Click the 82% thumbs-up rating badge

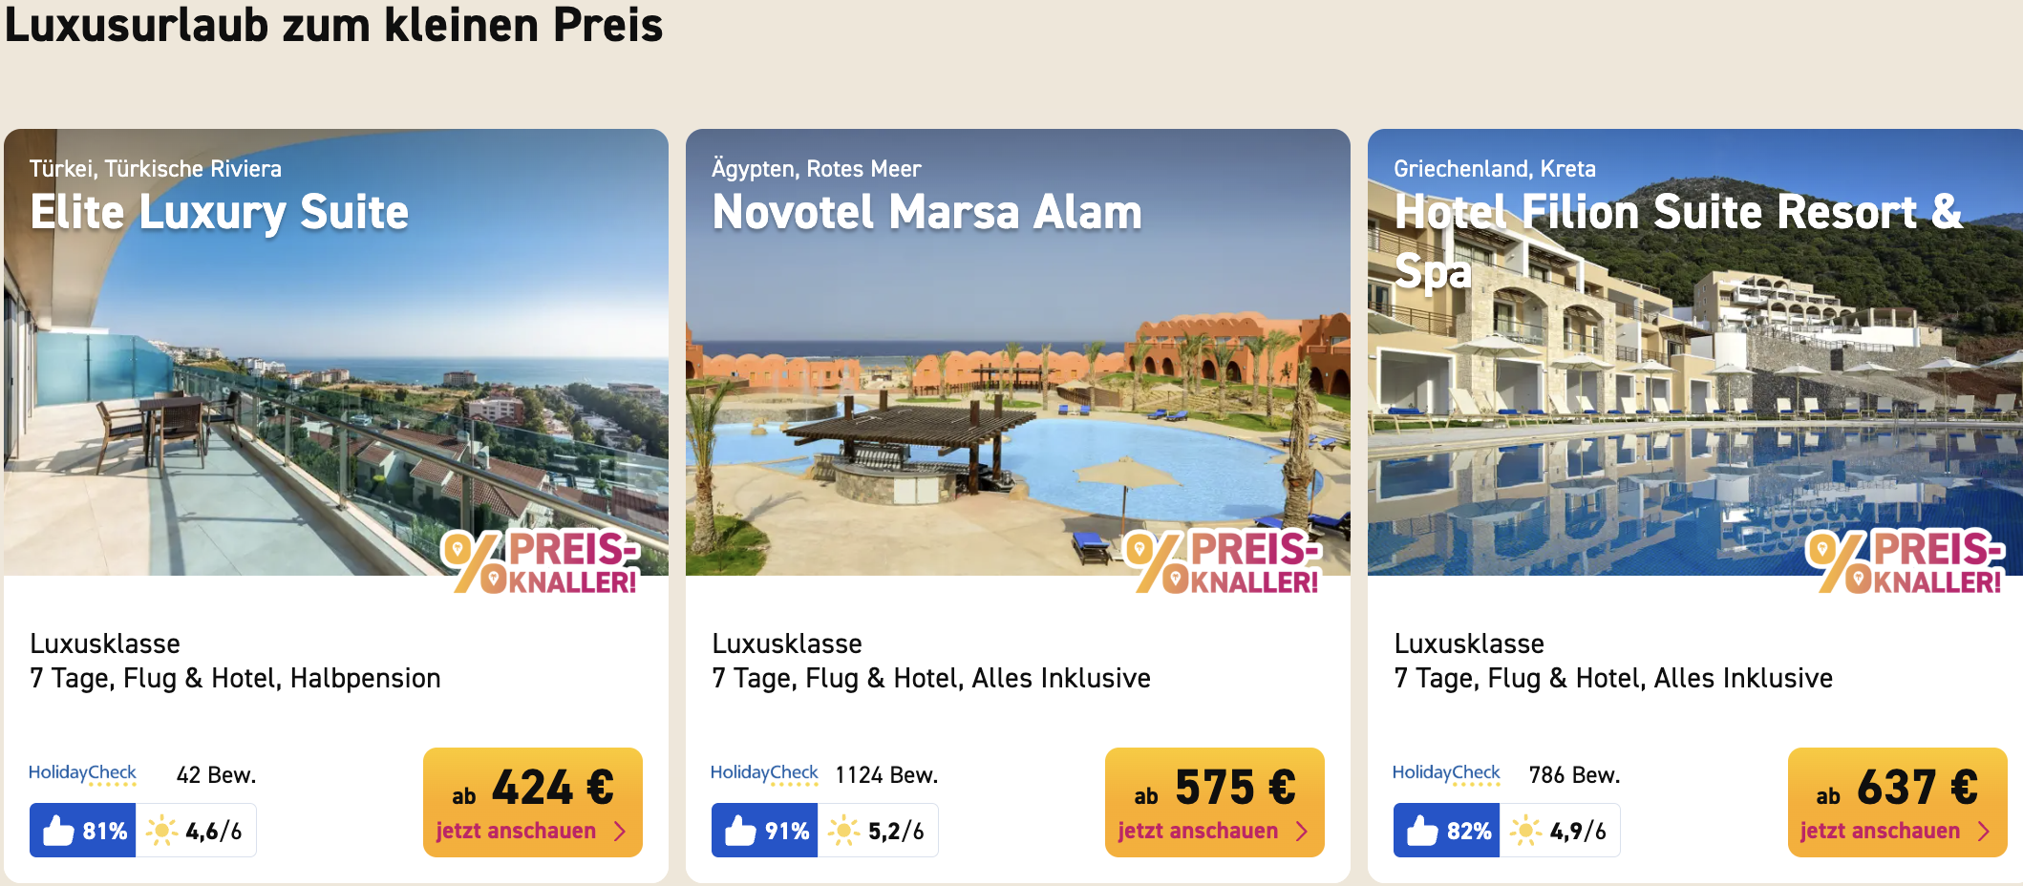(1447, 831)
